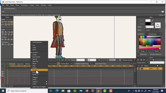Viewport: 166px width, 93px height.
Task: Select the Pan Workspace hand tool
Action: click(x=3, y=44)
